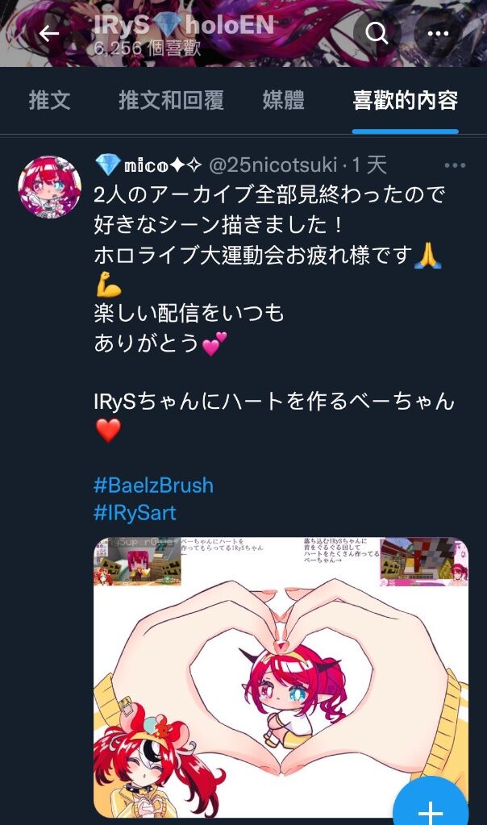487x825 pixels.
Task: Open the tweet options ellipsis menu
Action: click(455, 165)
